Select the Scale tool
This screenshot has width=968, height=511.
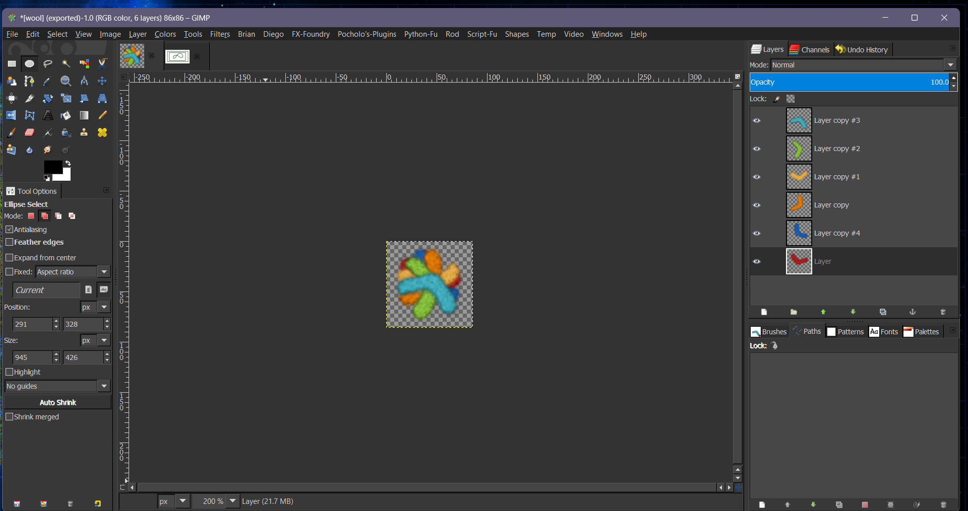pyautogui.click(x=66, y=98)
